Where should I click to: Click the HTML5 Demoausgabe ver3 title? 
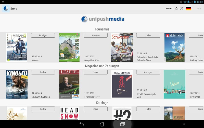point(147,95)
